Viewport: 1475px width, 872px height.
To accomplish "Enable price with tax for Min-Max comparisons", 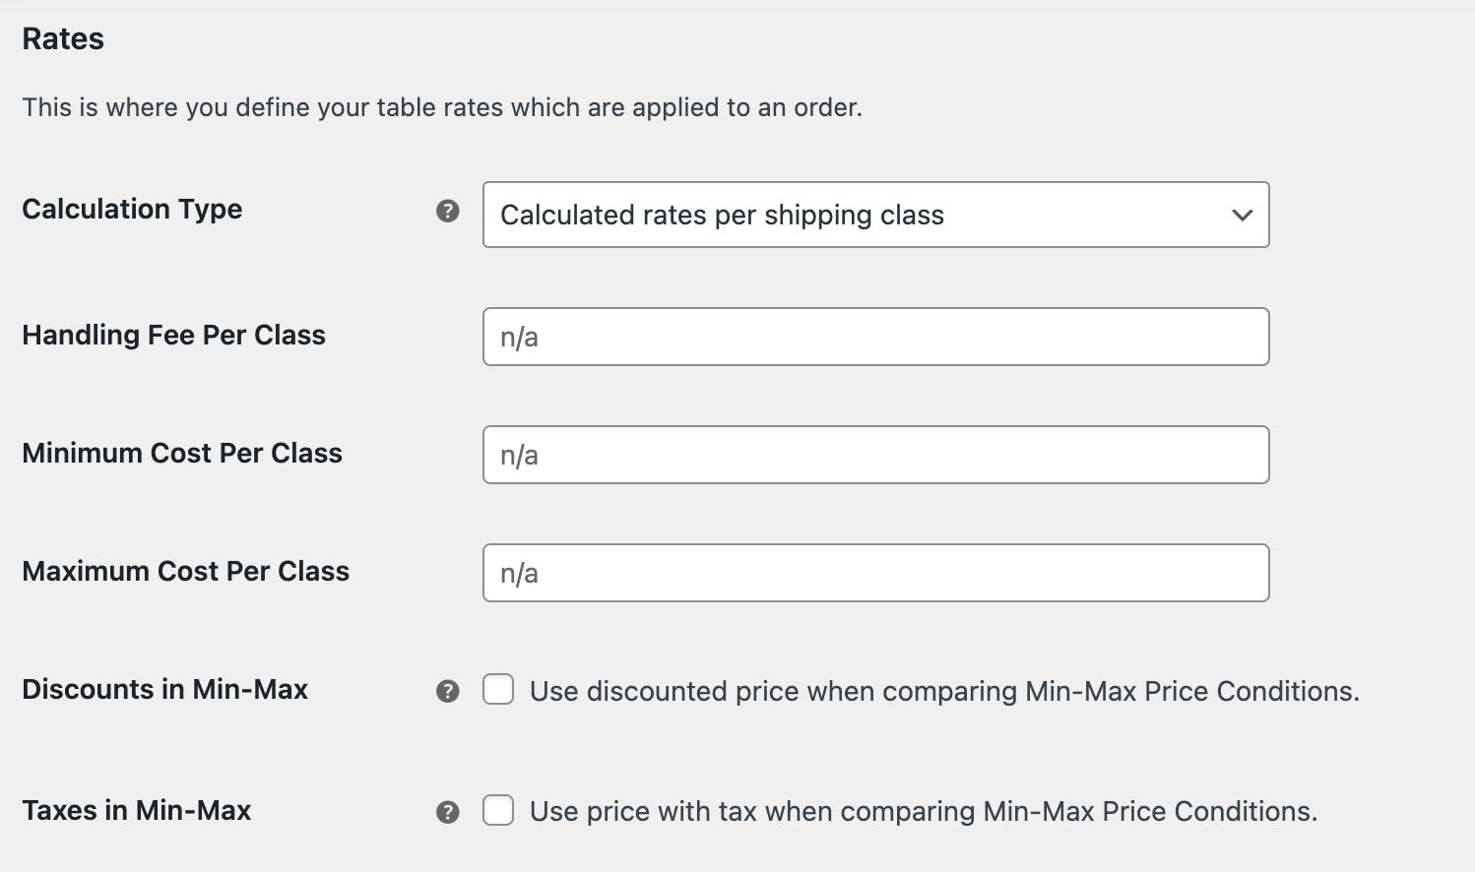I will (498, 810).
